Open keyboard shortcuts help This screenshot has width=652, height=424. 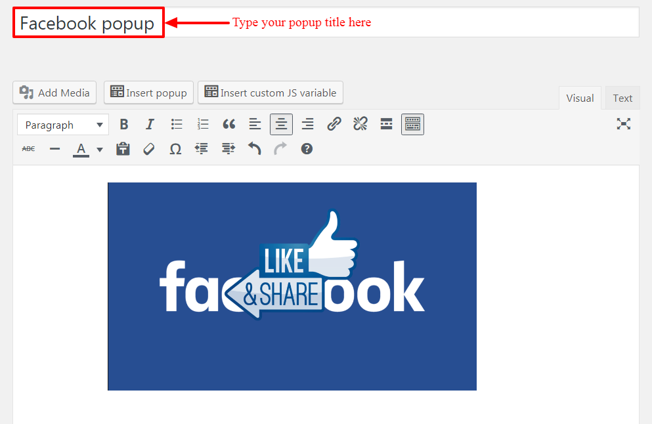tap(307, 149)
